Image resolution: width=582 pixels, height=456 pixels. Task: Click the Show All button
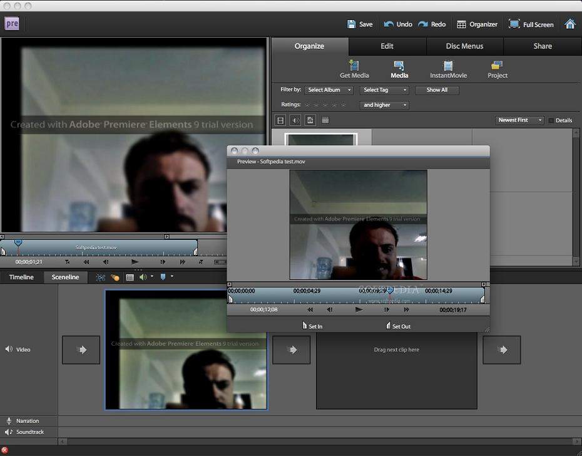click(x=437, y=90)
